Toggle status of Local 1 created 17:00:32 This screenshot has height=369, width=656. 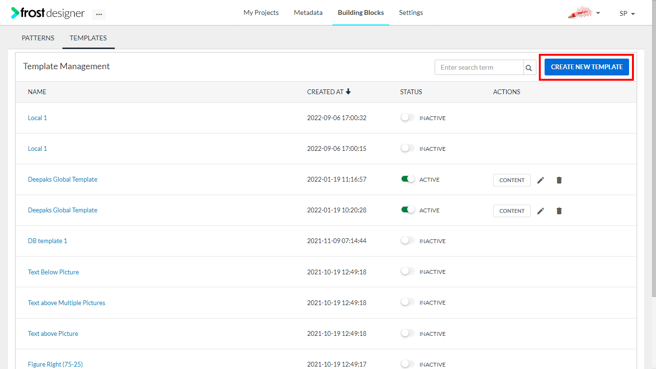(408, 118)
